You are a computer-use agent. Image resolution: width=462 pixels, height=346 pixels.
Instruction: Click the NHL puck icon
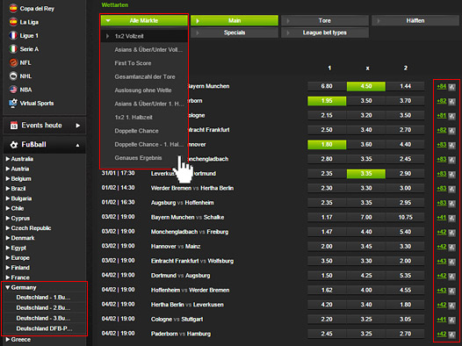click(x=13, y=76)
